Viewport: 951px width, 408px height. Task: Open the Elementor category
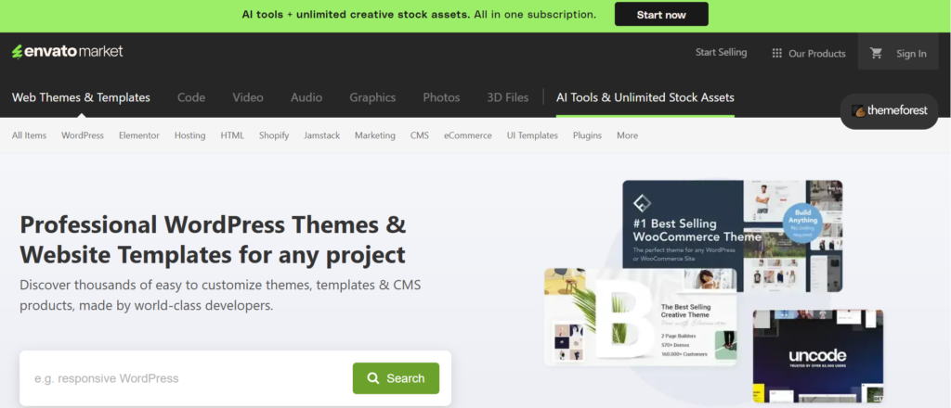tap(139, 135)
